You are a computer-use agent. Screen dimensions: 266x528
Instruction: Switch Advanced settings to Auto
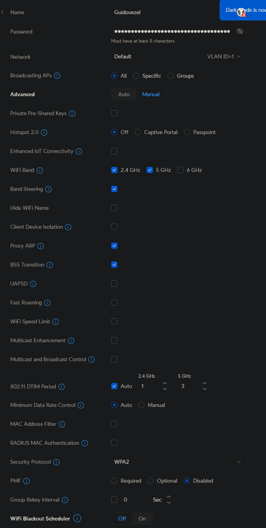click(124, 94)
